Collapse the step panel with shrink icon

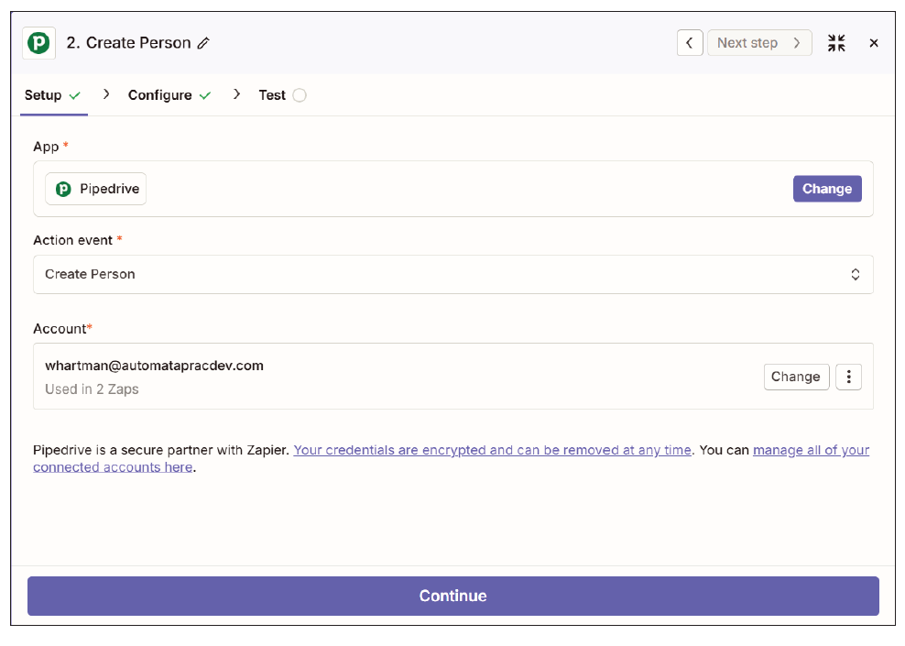pyautogui.click(x=836, y=43)
